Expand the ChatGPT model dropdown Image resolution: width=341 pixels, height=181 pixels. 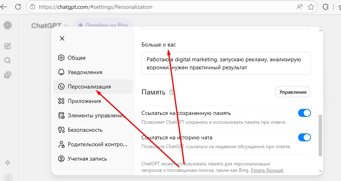(50, 26)
